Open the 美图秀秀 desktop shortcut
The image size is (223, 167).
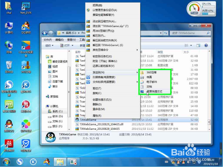coord(26,106)
